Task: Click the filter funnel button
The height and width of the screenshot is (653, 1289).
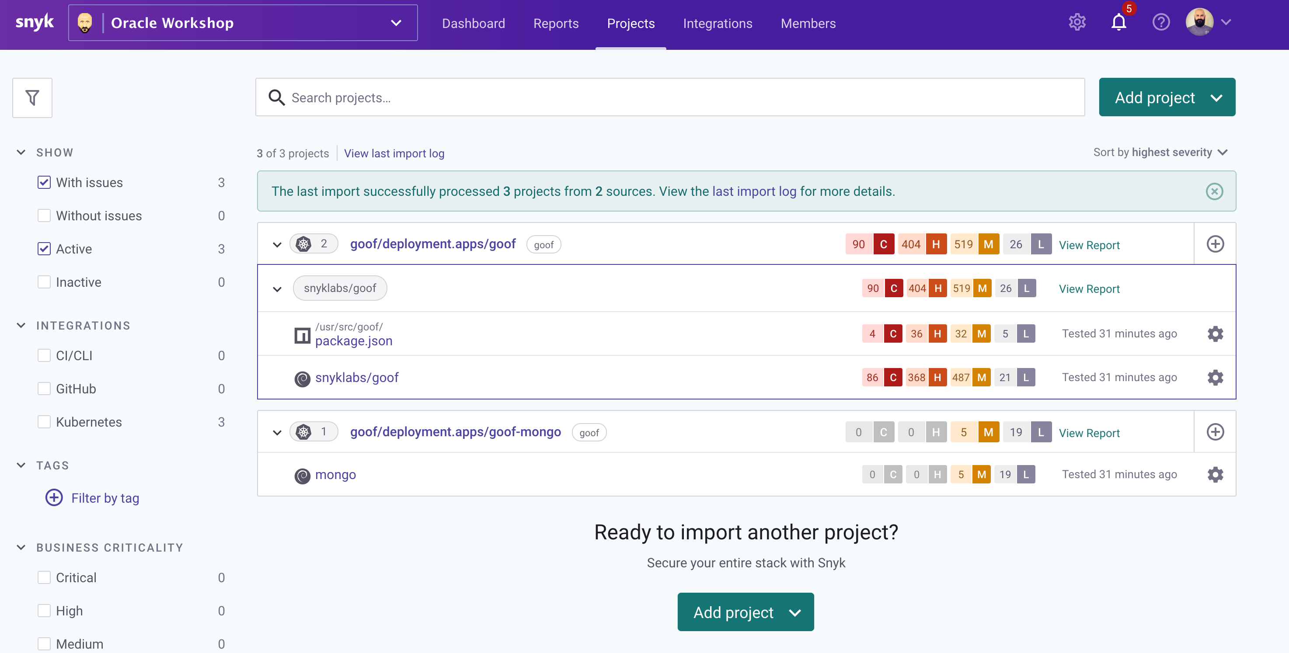Action: click(x=32, y=97)
